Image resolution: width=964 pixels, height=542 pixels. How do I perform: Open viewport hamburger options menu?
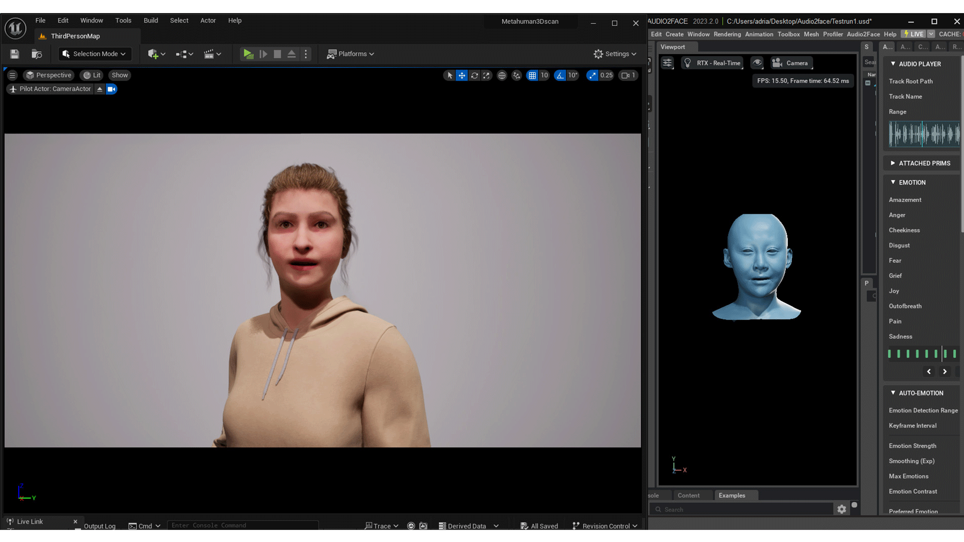[x=13, y=75]
